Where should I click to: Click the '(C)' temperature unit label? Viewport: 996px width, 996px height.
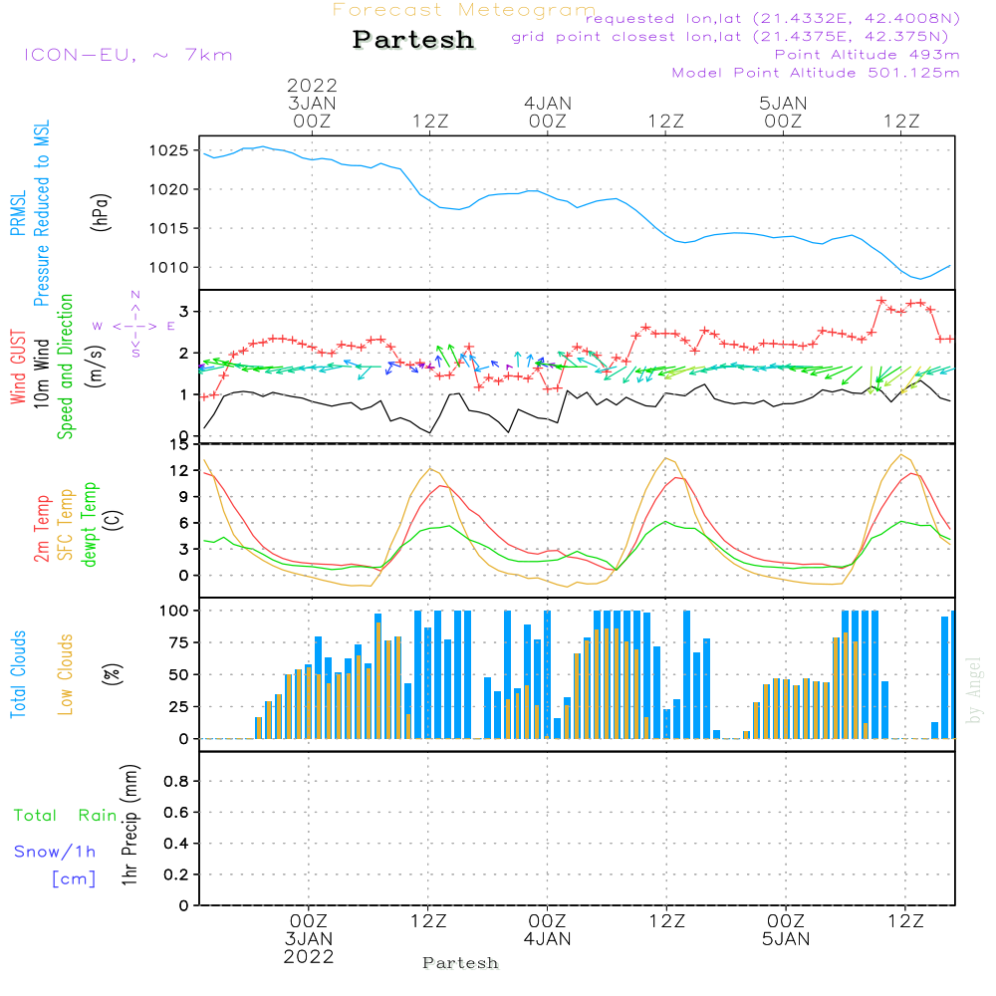(114, 520)
